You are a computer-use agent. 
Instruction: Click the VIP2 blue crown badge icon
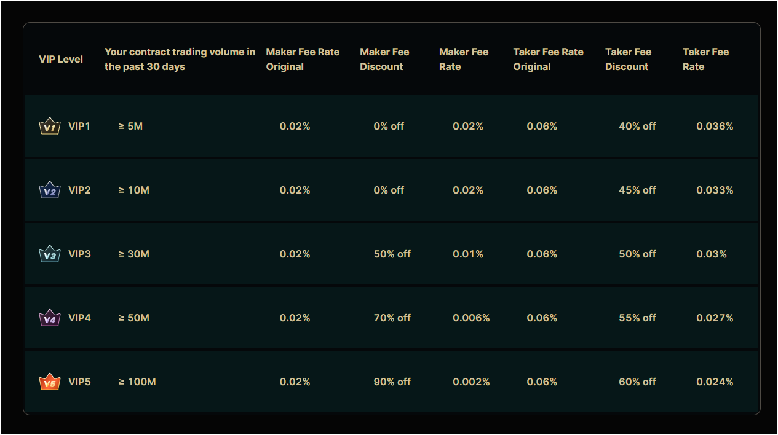coord(50,190)
